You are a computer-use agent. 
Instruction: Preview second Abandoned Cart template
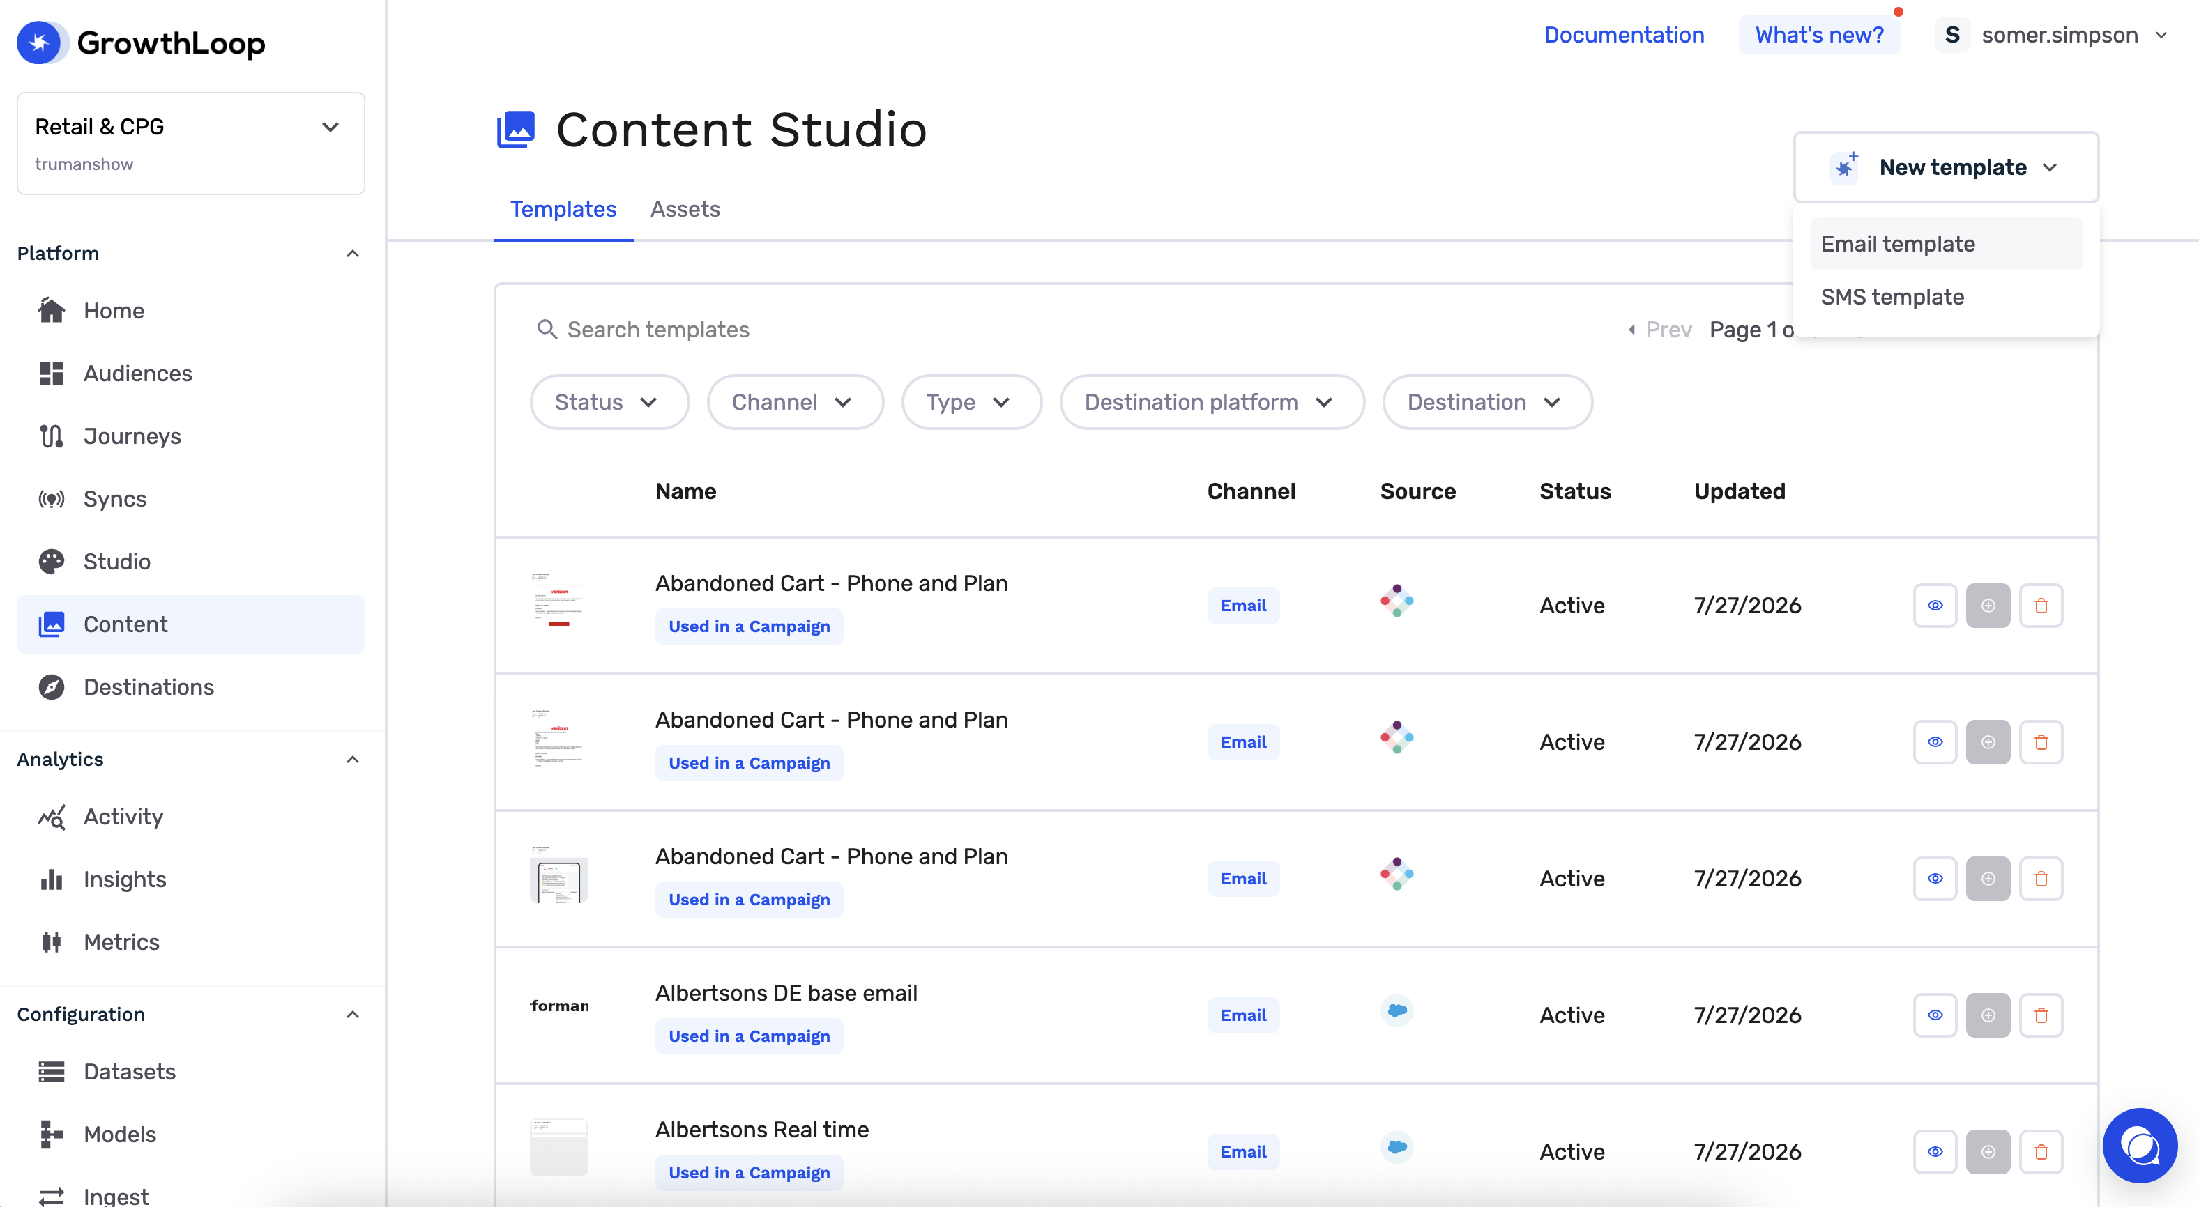tap(1935, 742)
